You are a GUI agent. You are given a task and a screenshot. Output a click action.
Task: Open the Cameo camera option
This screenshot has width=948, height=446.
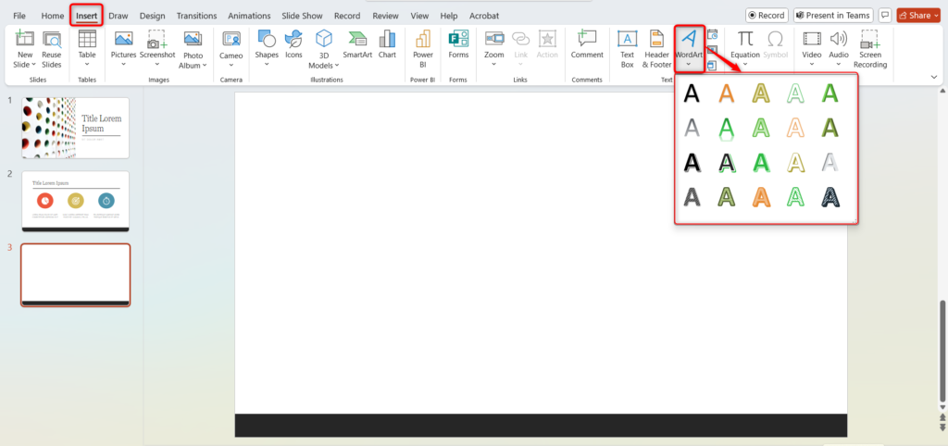pos(231,44)
